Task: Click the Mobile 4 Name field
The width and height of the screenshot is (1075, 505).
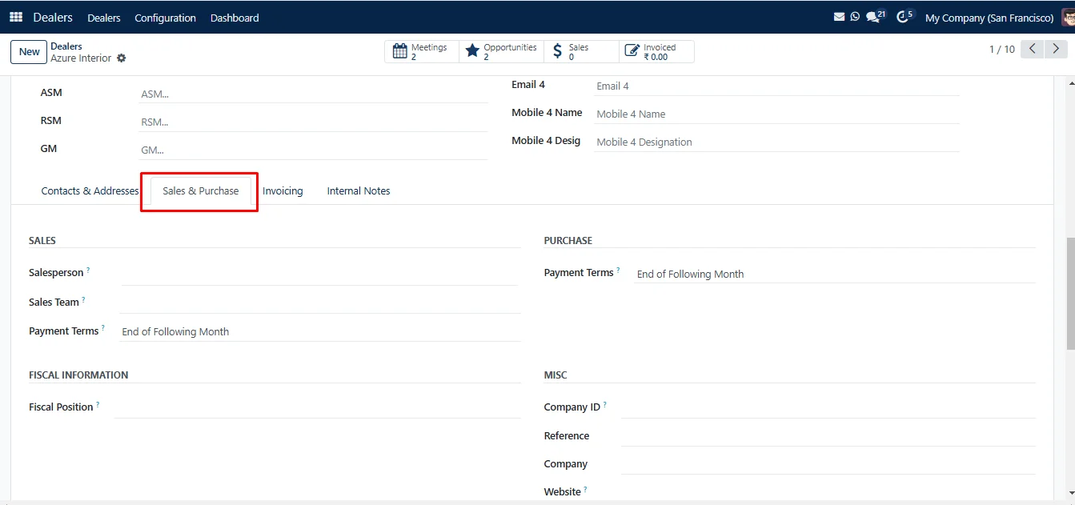Action: click(776, 114)
